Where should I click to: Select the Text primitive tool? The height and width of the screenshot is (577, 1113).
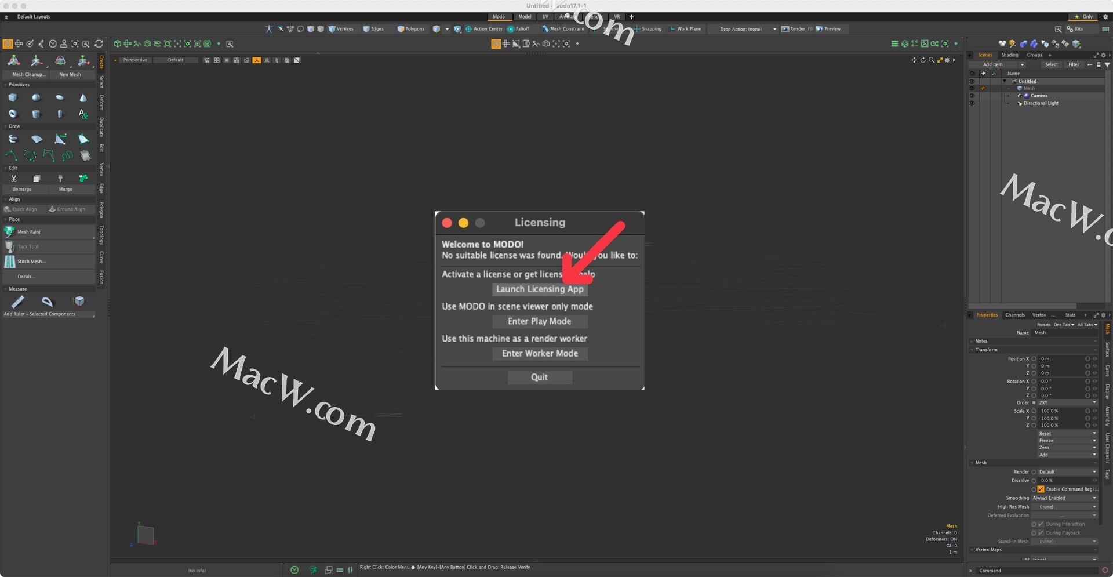point(83,114)
